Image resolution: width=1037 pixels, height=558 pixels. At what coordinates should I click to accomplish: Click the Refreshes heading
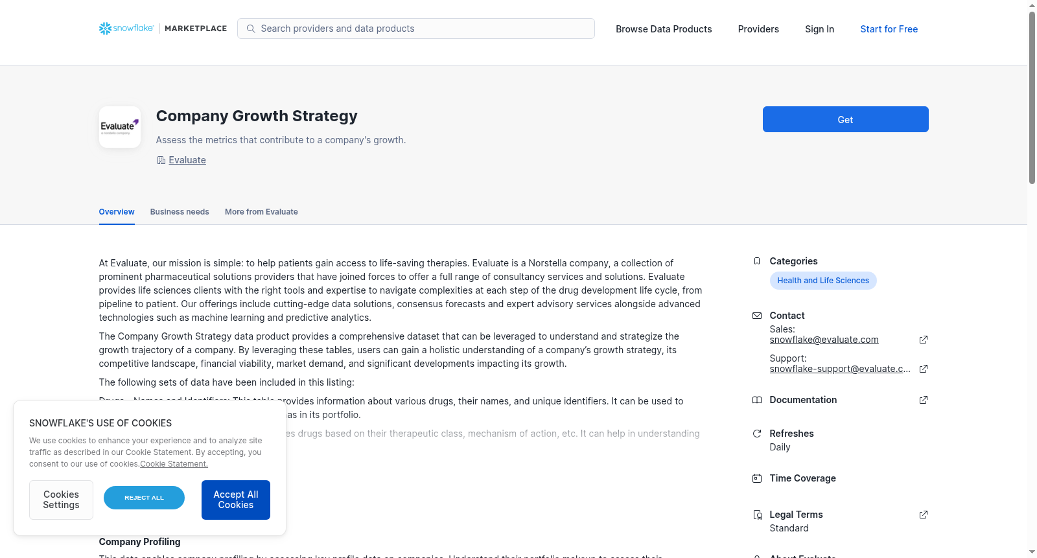pyautogui.click(x=791, y=434)
